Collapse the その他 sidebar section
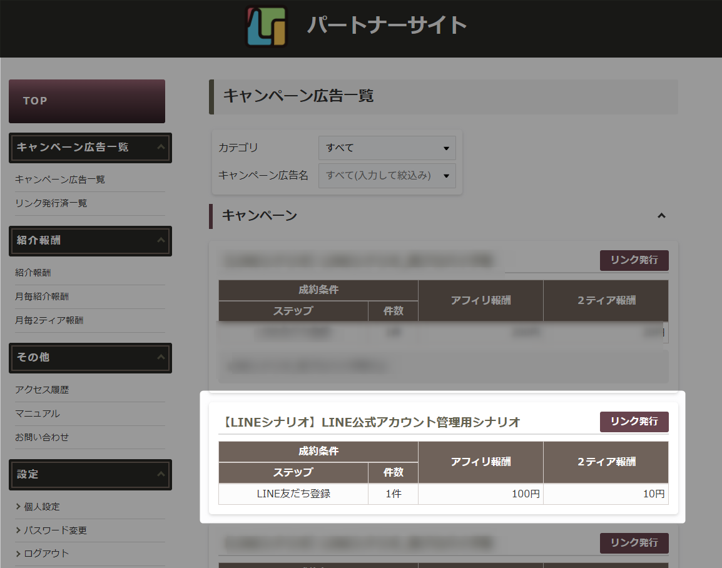The image size is (722, 568). (x=161, y=357)
